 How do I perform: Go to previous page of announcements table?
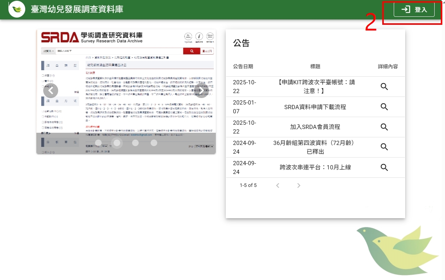(x=278, y=185)
